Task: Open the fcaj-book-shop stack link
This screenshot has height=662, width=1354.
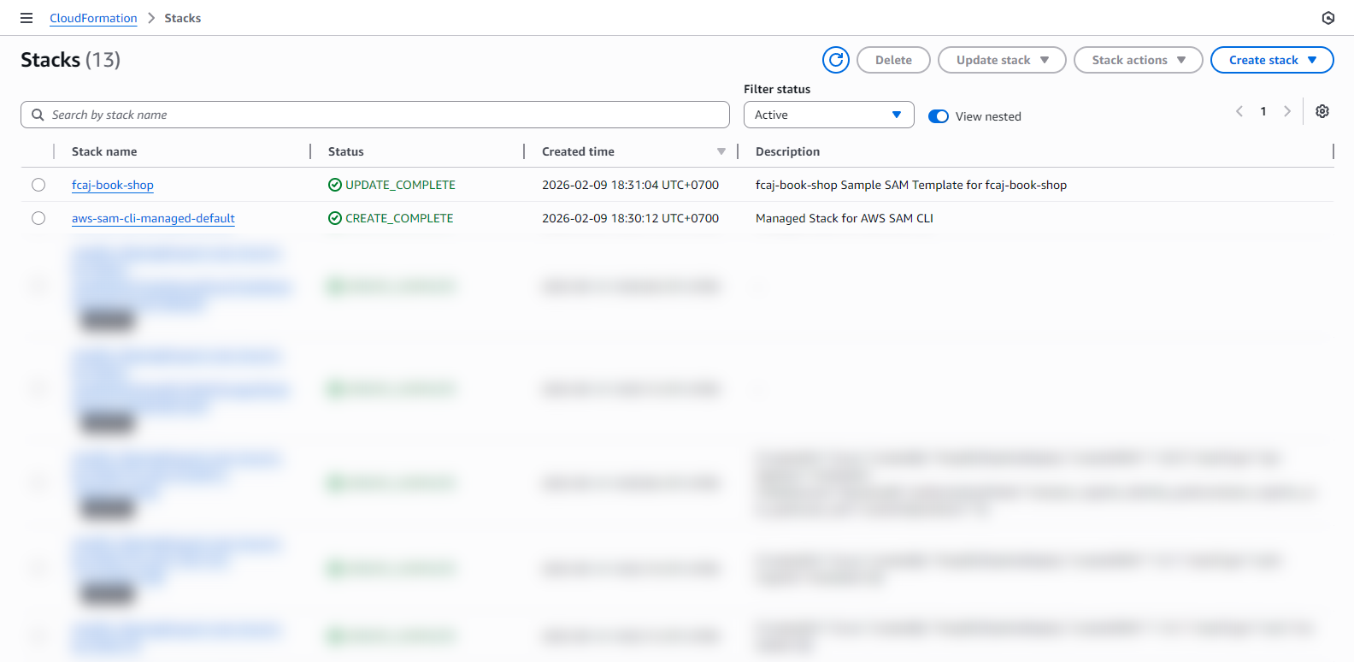Action: (113, 185)
